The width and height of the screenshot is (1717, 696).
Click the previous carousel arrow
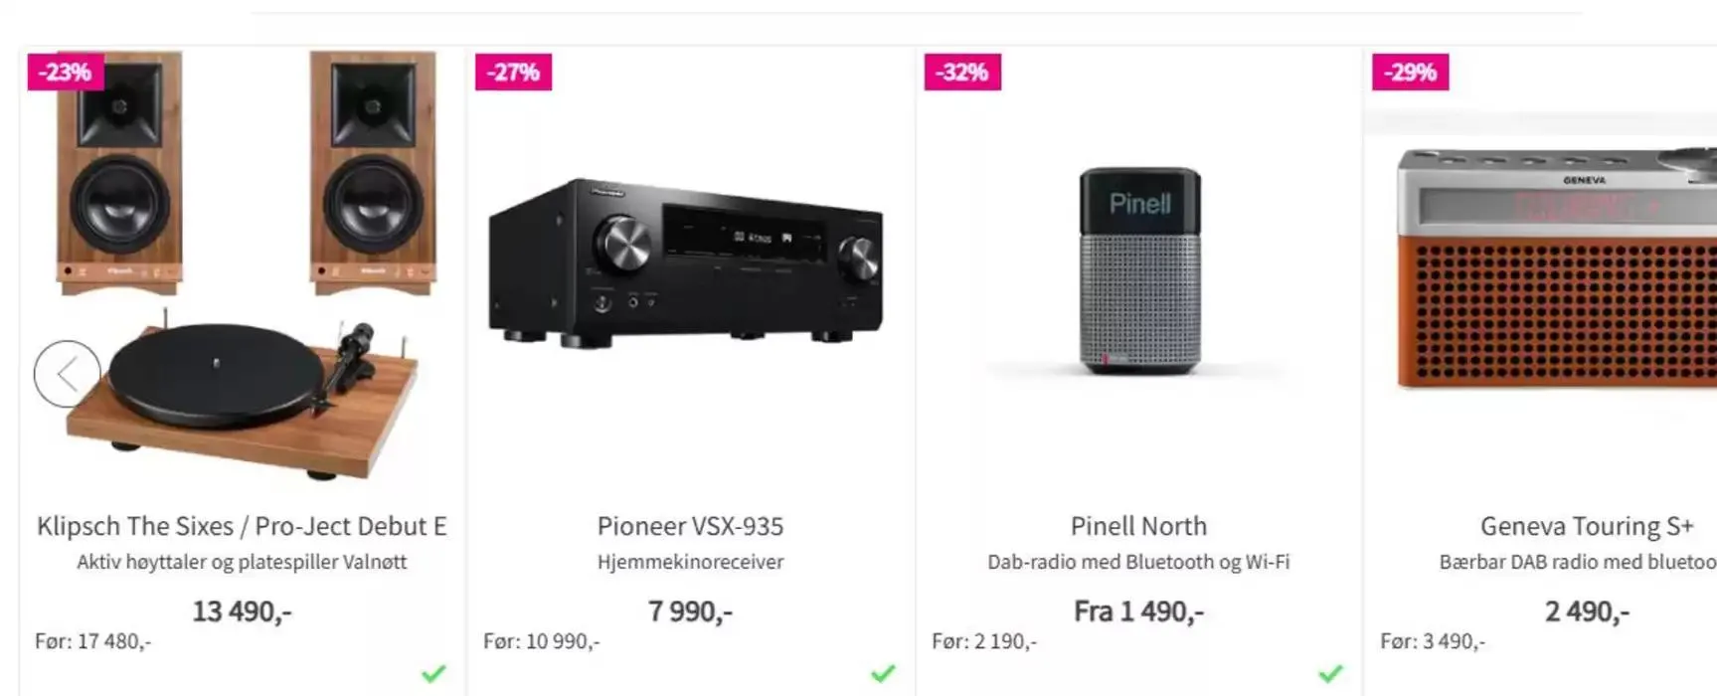click(x=67, y=374)
